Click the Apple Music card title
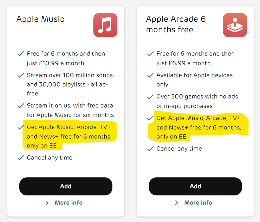Screen dimensions: 260x222 (40, 19)
